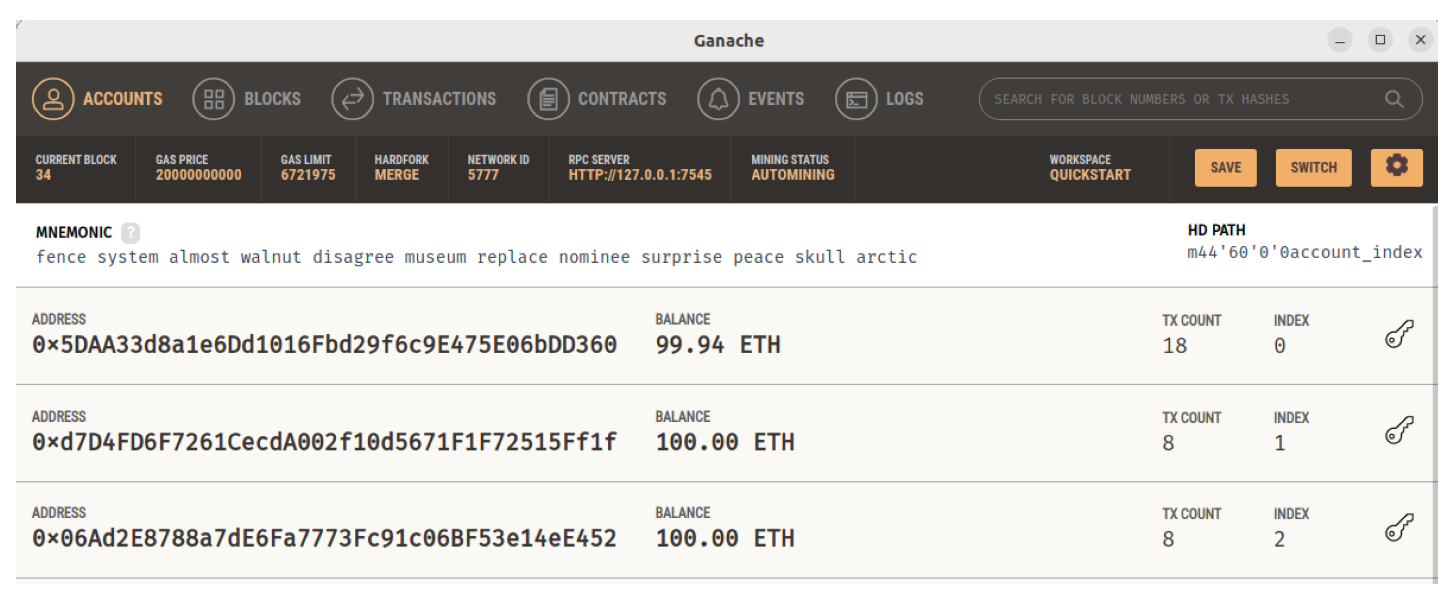
Task: Switch to the Blocks tab
Action: click(272, 99)
